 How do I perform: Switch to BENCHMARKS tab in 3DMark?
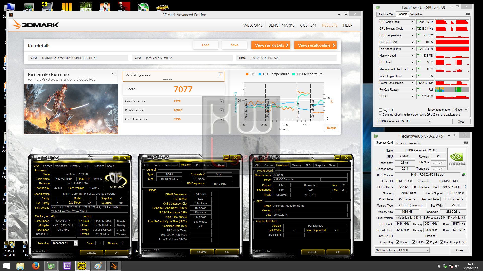(x=281, y=25)
